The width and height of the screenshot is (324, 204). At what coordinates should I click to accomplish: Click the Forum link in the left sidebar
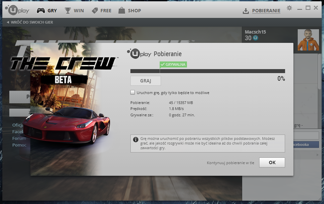click(19, 138)
